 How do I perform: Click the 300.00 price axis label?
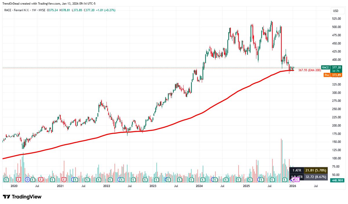pyautogui.click(x=336, y=93)
